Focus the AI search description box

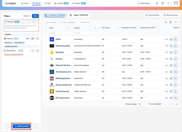[x=21, y=28]
